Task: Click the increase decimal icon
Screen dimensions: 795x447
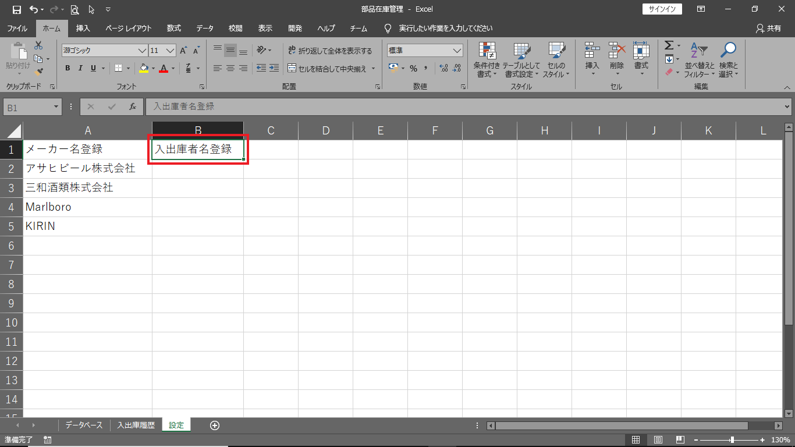Action: pos(443,68)
